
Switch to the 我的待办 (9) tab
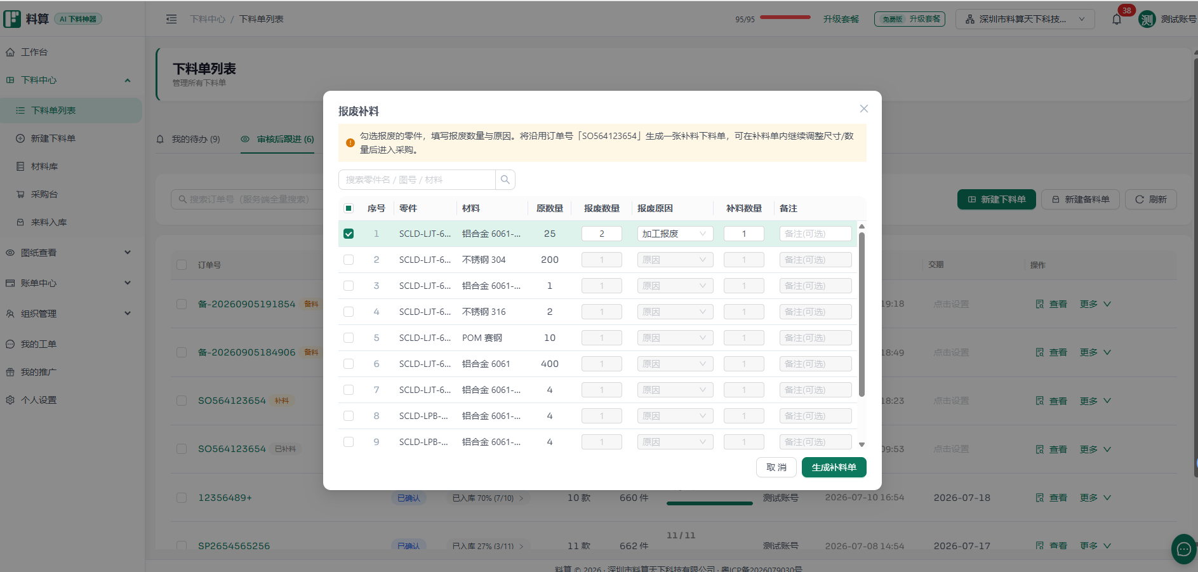189,139
